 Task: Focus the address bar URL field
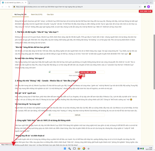77,7
